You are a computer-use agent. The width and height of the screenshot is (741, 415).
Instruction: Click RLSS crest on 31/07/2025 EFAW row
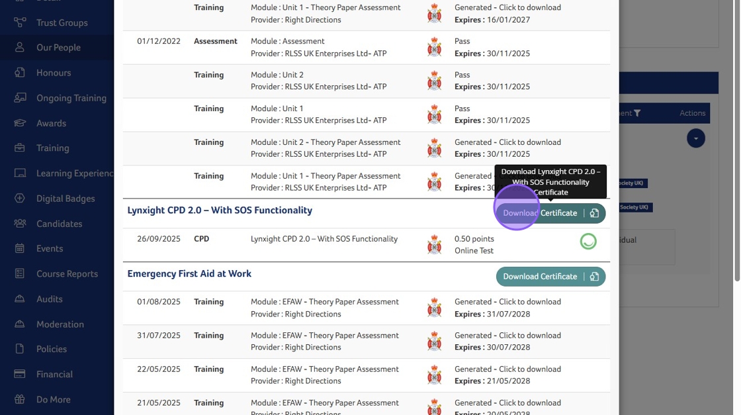point(434,342)
